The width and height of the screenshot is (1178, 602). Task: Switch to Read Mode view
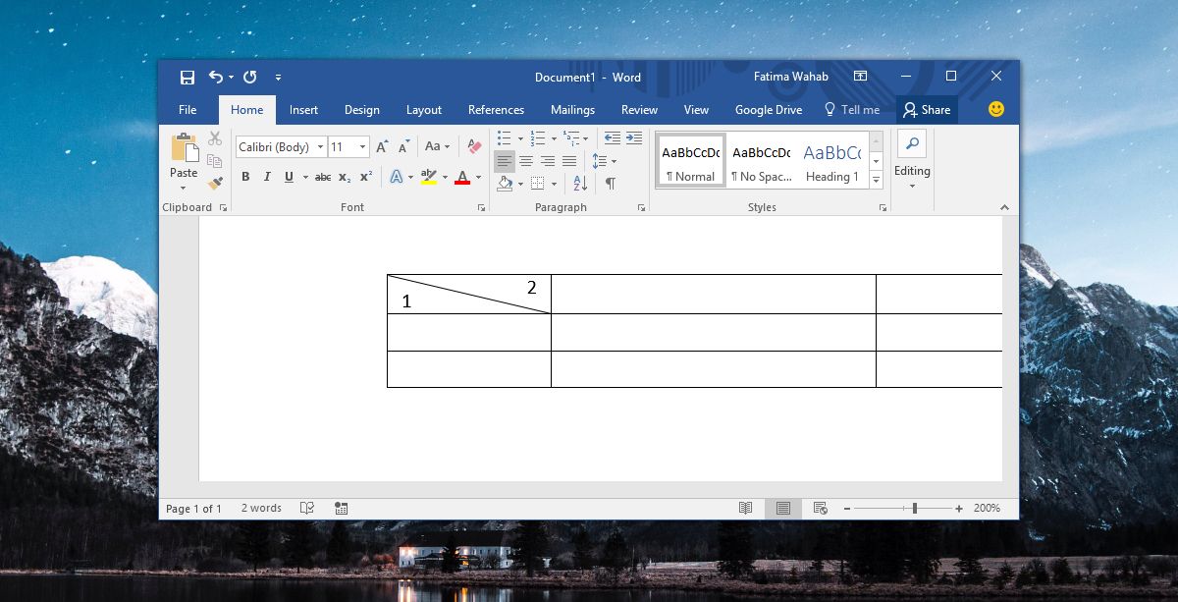[x=745, y=508]
